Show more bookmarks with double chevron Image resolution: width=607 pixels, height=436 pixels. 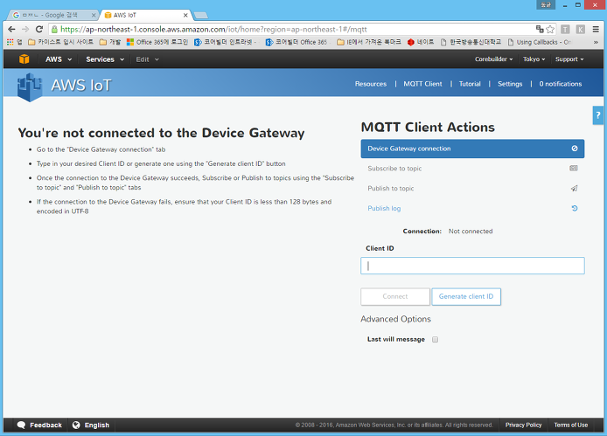coord(596,42)
